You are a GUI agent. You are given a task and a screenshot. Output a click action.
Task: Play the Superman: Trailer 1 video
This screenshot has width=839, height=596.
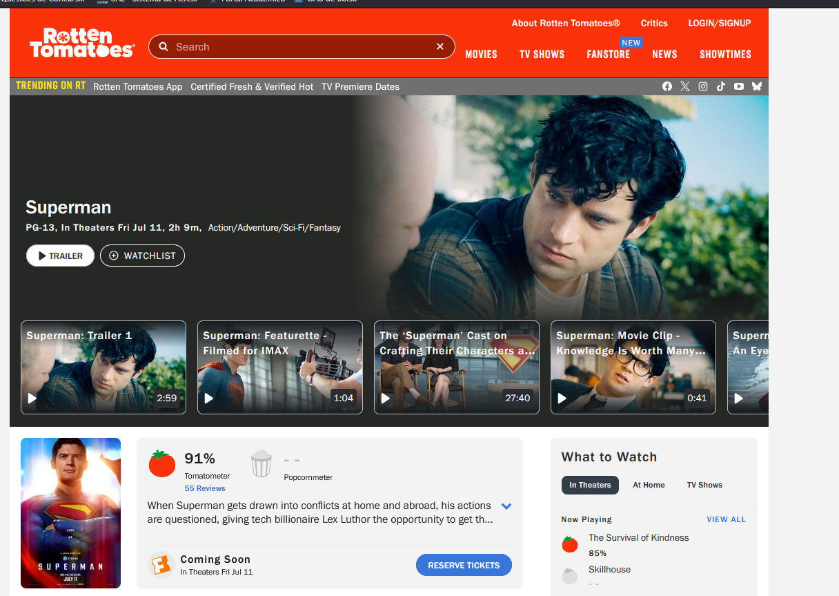(103, 367)
